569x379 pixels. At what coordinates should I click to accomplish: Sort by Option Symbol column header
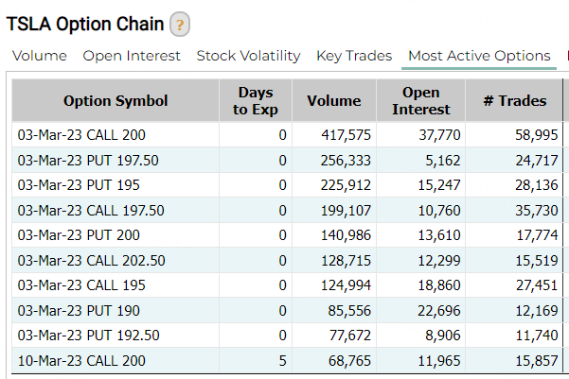tap(116, 100)
